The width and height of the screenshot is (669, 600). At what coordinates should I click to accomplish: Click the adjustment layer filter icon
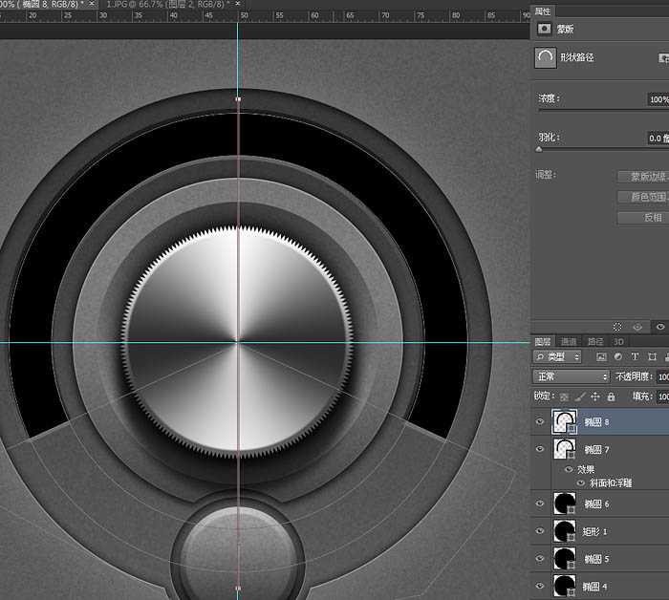tap(617, 357)
